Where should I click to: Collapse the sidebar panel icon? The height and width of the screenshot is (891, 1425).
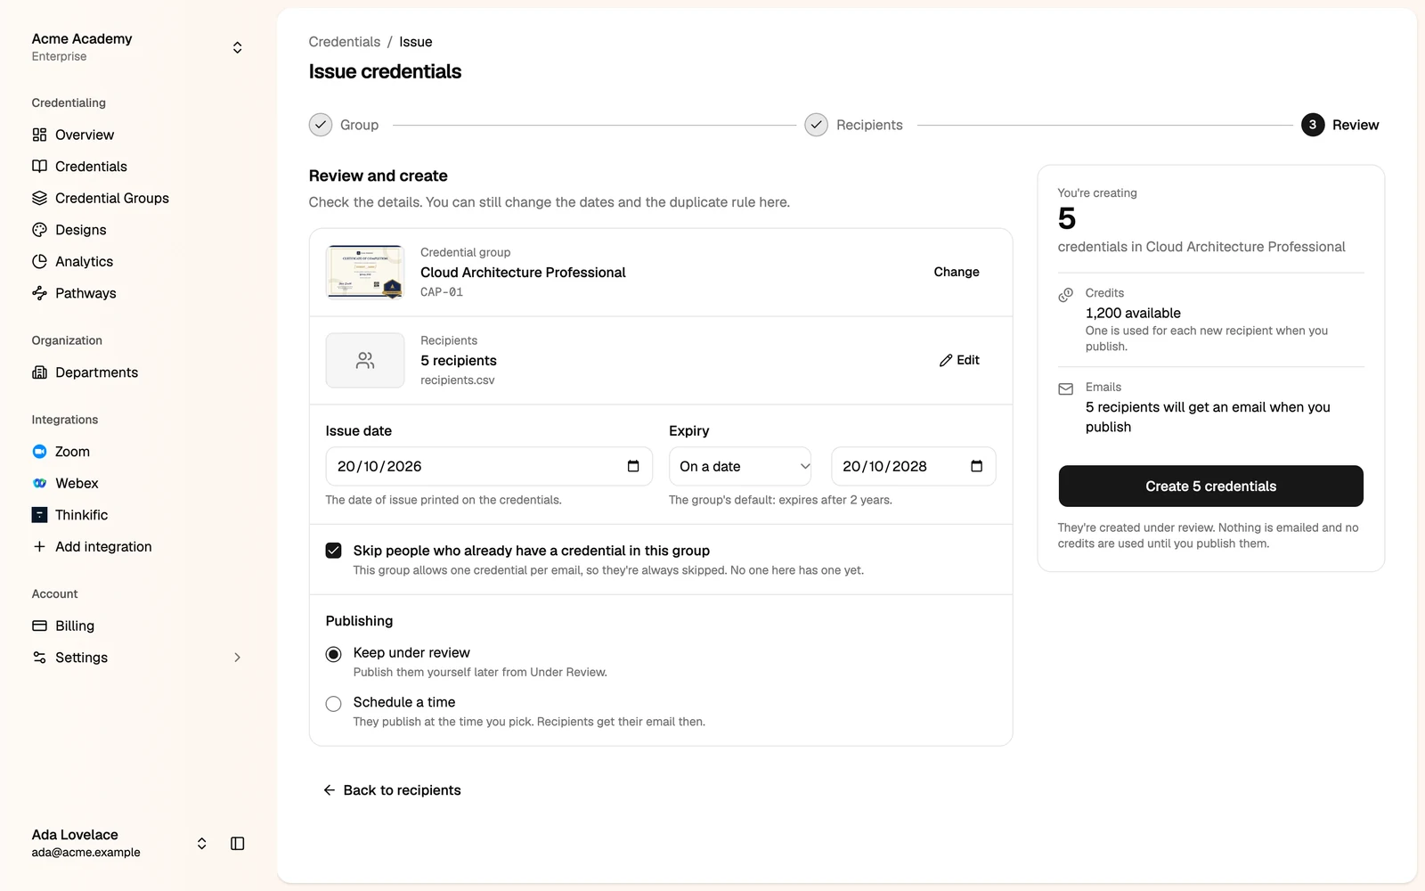pos(238,844)
